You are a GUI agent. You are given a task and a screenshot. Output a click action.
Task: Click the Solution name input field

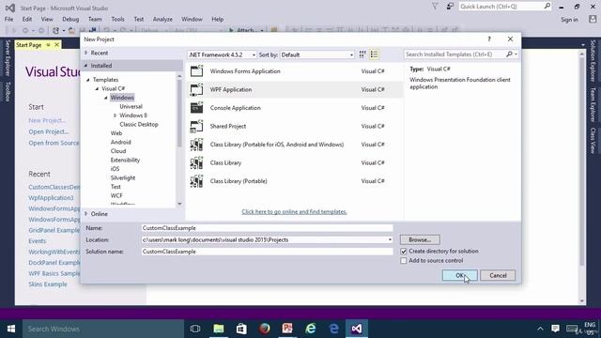point(267,252)
